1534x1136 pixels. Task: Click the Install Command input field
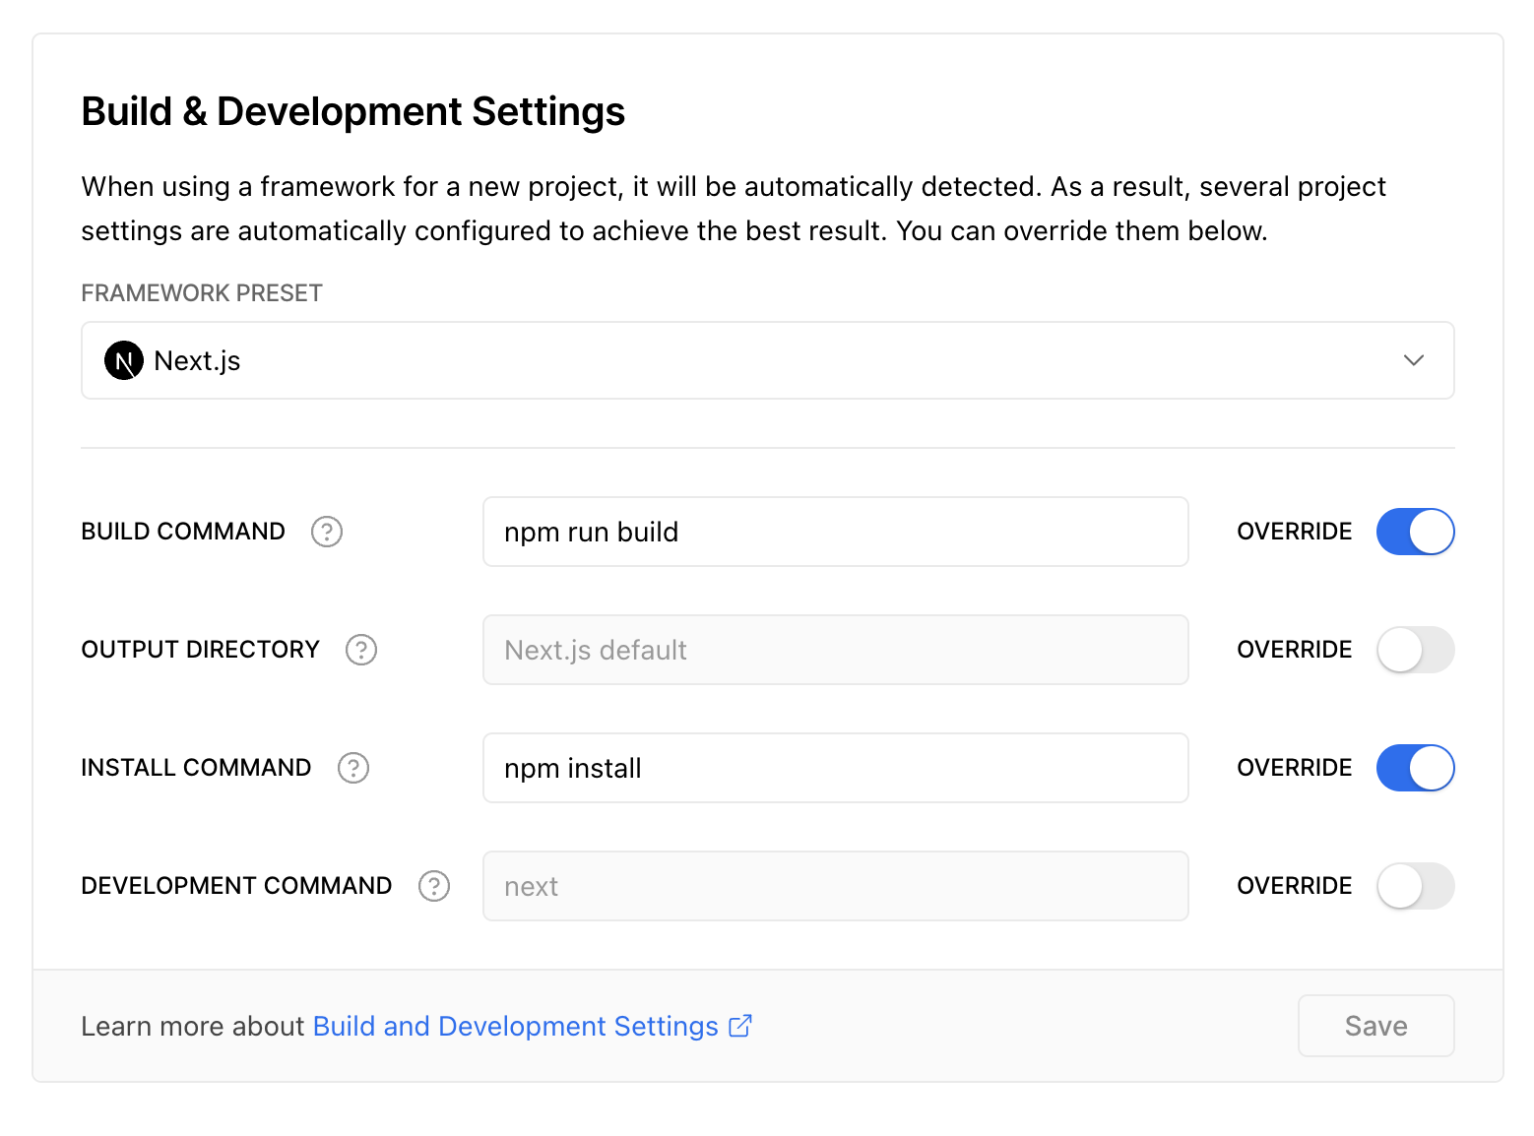835,768
